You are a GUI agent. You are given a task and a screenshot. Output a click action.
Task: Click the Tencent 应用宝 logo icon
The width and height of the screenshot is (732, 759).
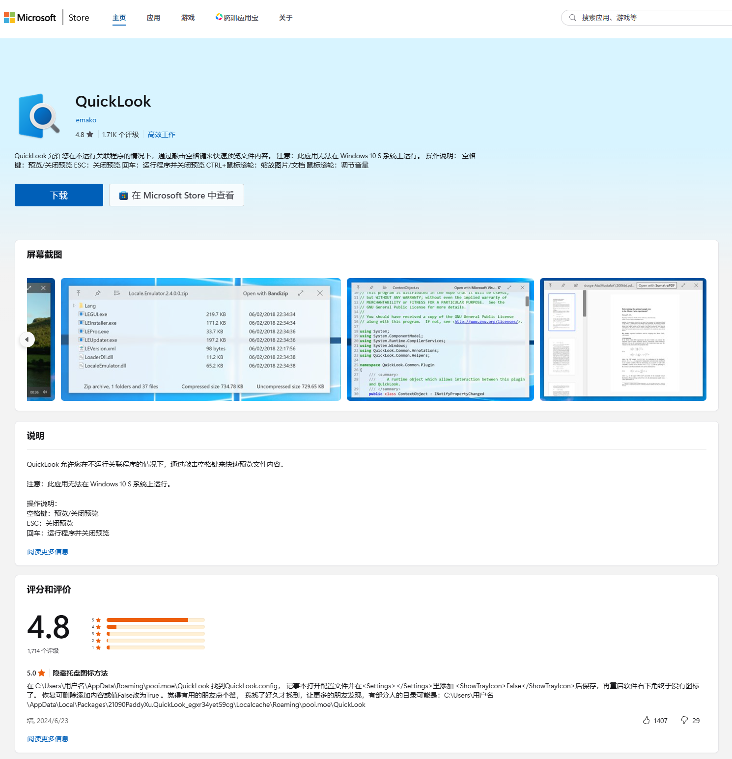219,17
